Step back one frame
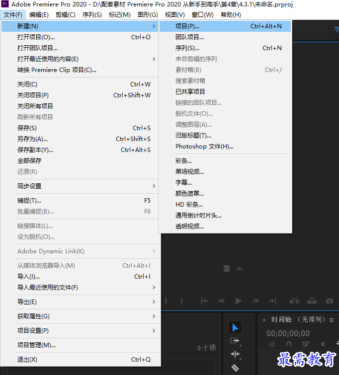 221,301
